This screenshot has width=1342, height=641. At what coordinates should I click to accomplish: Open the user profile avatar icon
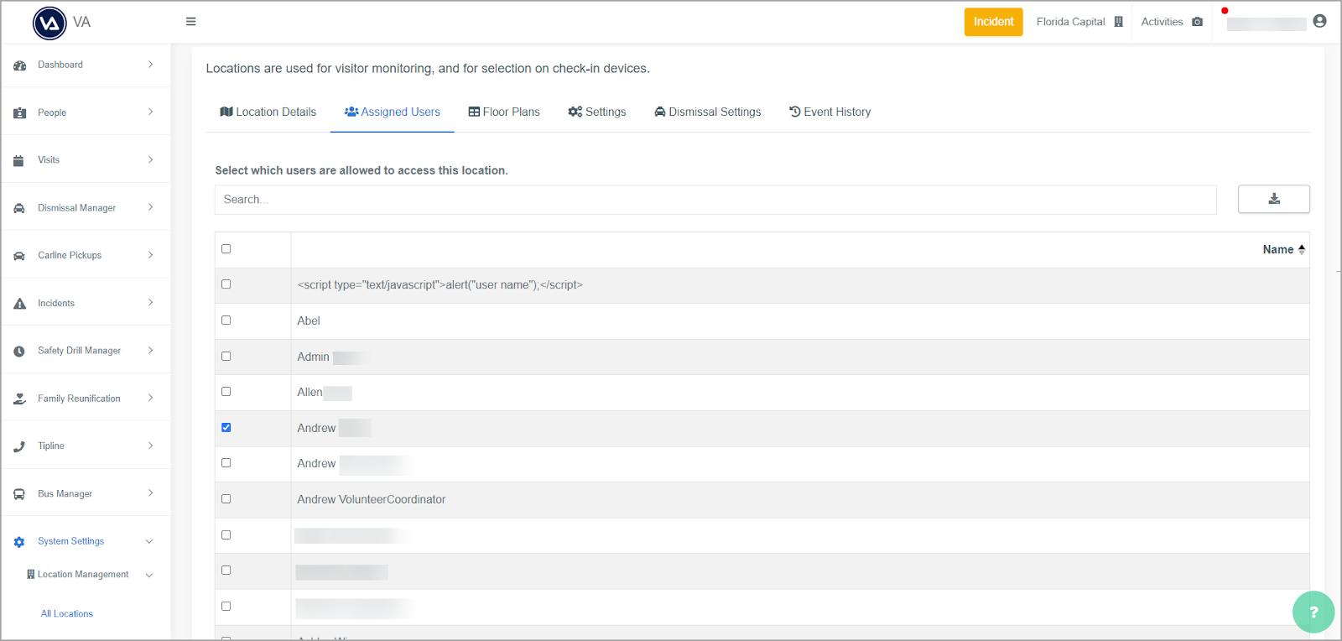[x=1319, y=21]
